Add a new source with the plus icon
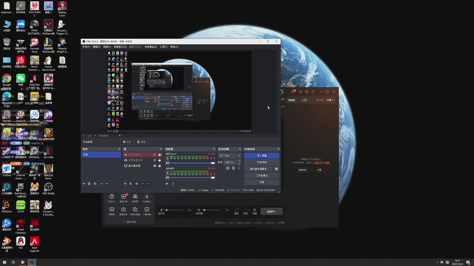 tap(125, 183)
